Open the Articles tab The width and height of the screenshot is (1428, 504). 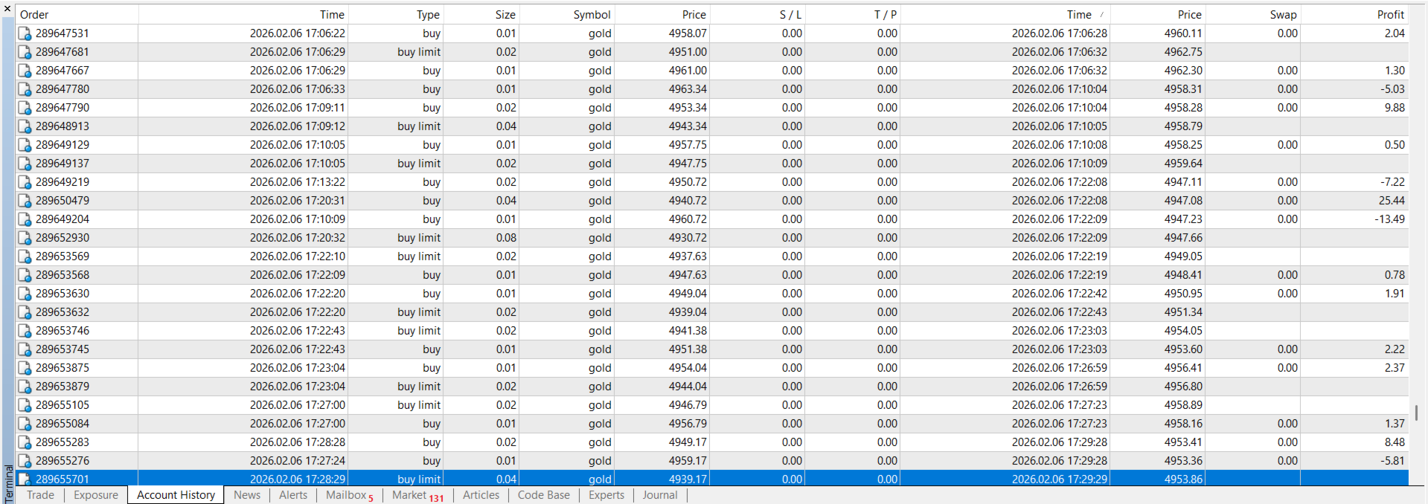481,495
